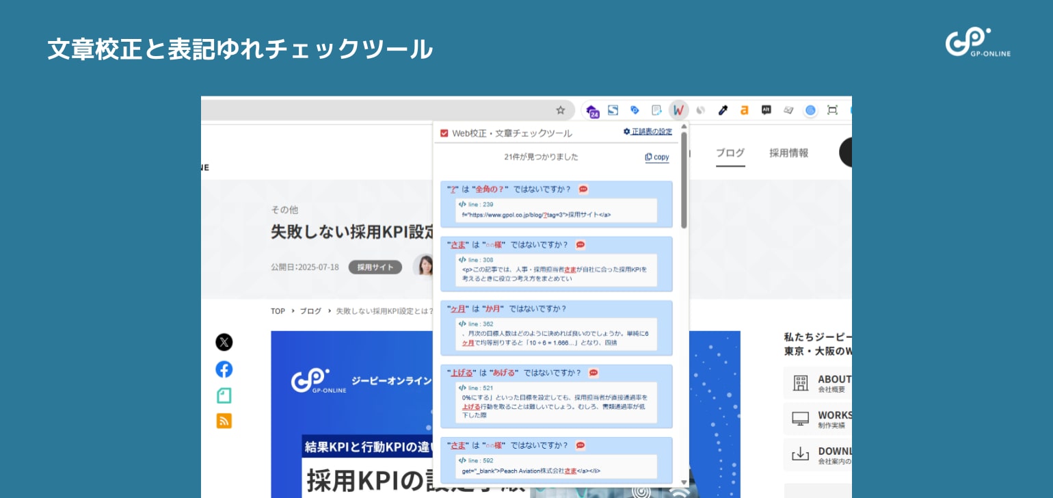The width and height of the screenshot is (1053, 498).
Task: Click the bookmark star in the address bar
Action: point(561,110)
